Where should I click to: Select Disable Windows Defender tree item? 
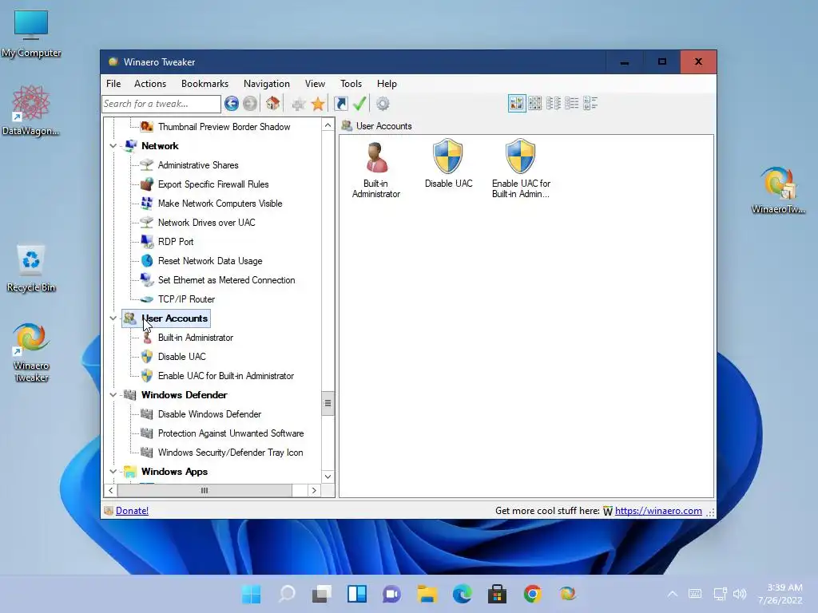(x=209, y=414)
